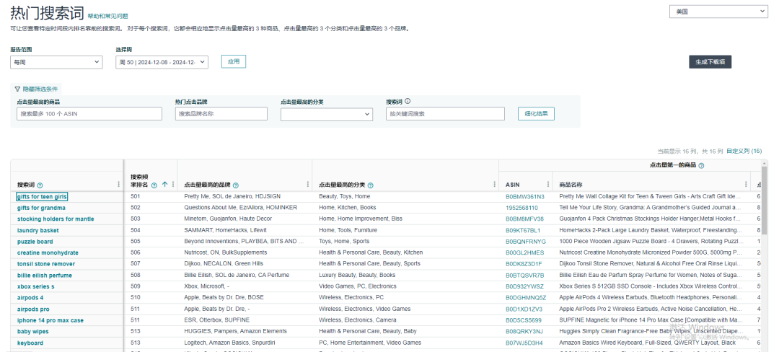Open ASIN link B0BM8MFV38

(524, 219)
